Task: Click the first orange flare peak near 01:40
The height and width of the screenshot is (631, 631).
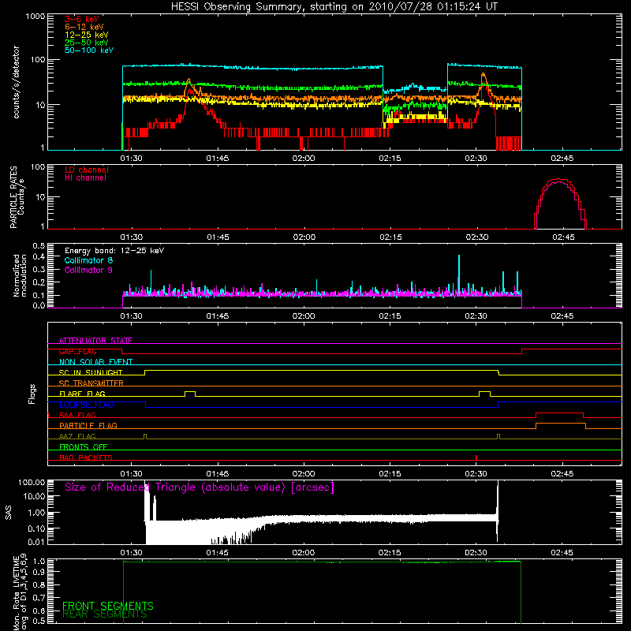Action: pos(189,82)
